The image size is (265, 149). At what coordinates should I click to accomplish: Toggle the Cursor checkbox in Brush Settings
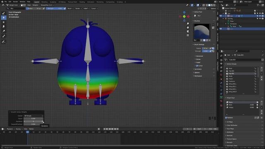197,66
